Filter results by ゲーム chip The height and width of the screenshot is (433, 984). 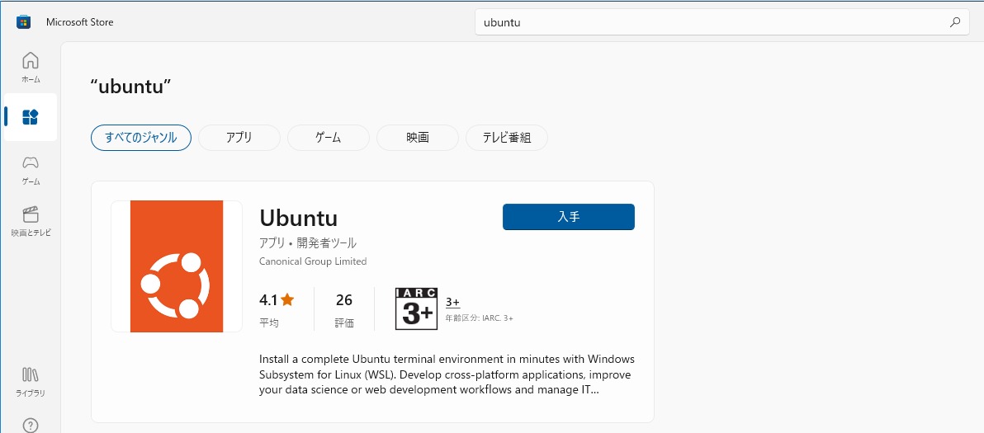[x=329, y=138]
